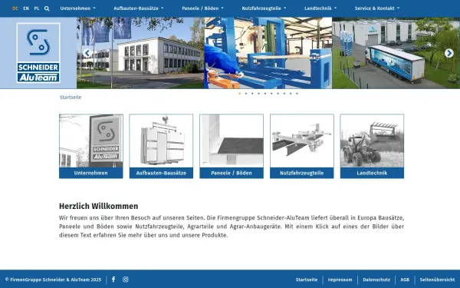Switch language to PL
Image resolution: width=460 pixels, height=288 pixels.
(x=37, y=8)
